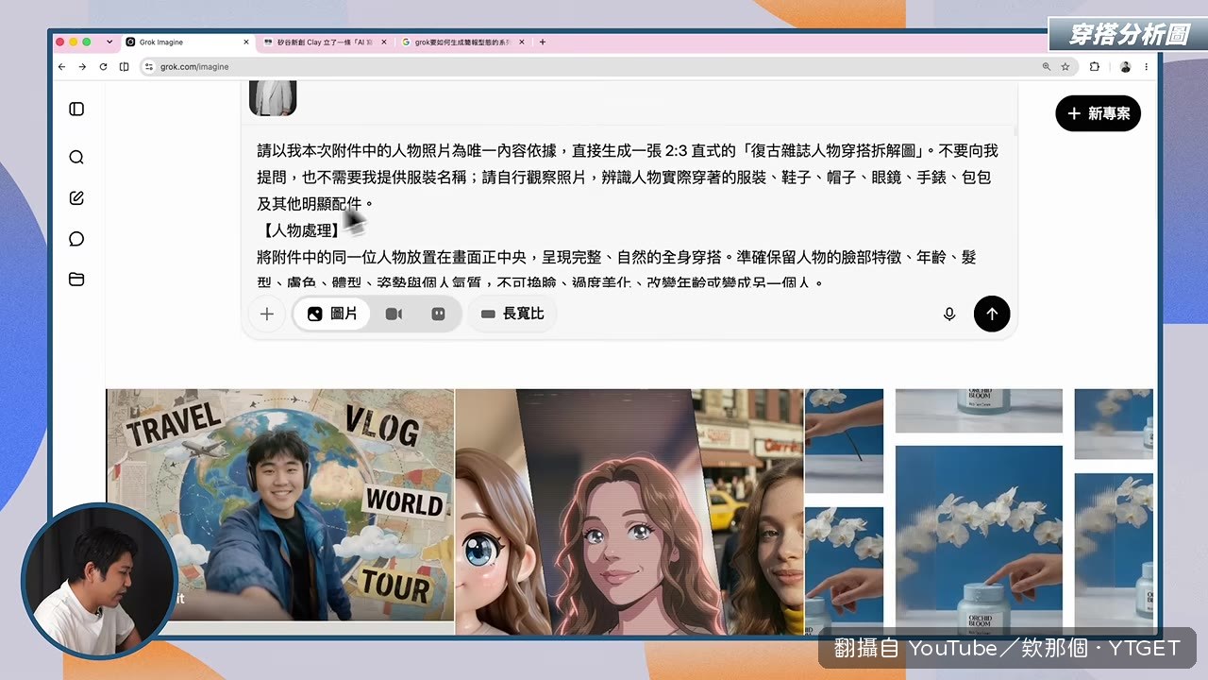Open the Chrome profile avatar
Viewport: 1208px width, 680px height.
[x=1125, y=67]
